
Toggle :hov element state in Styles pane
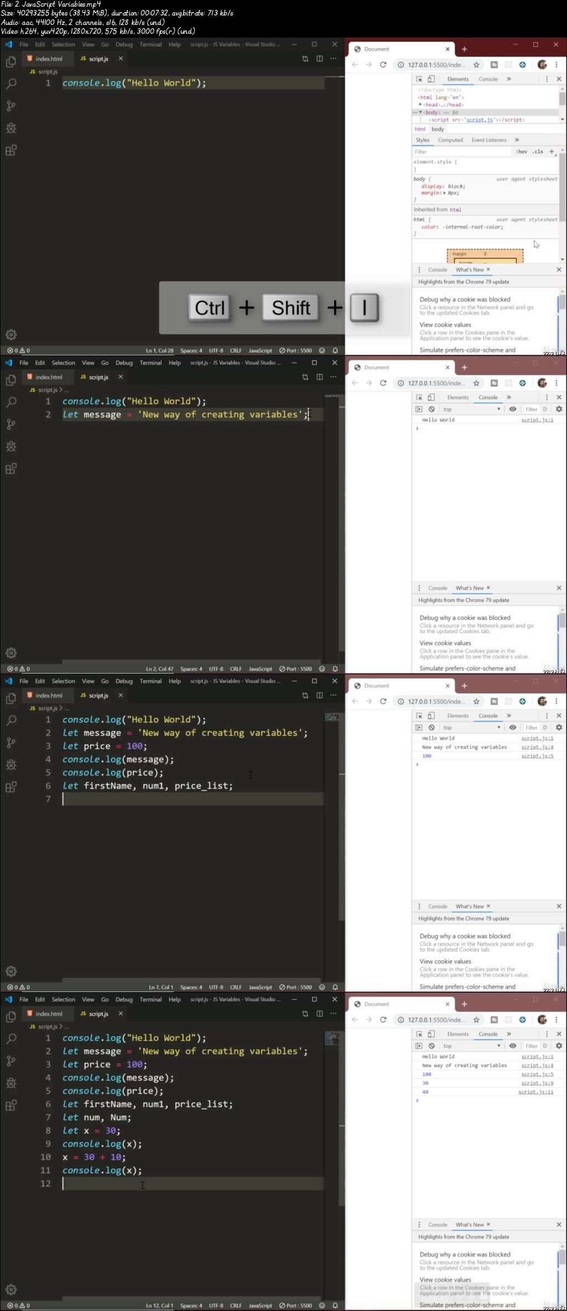522,152
